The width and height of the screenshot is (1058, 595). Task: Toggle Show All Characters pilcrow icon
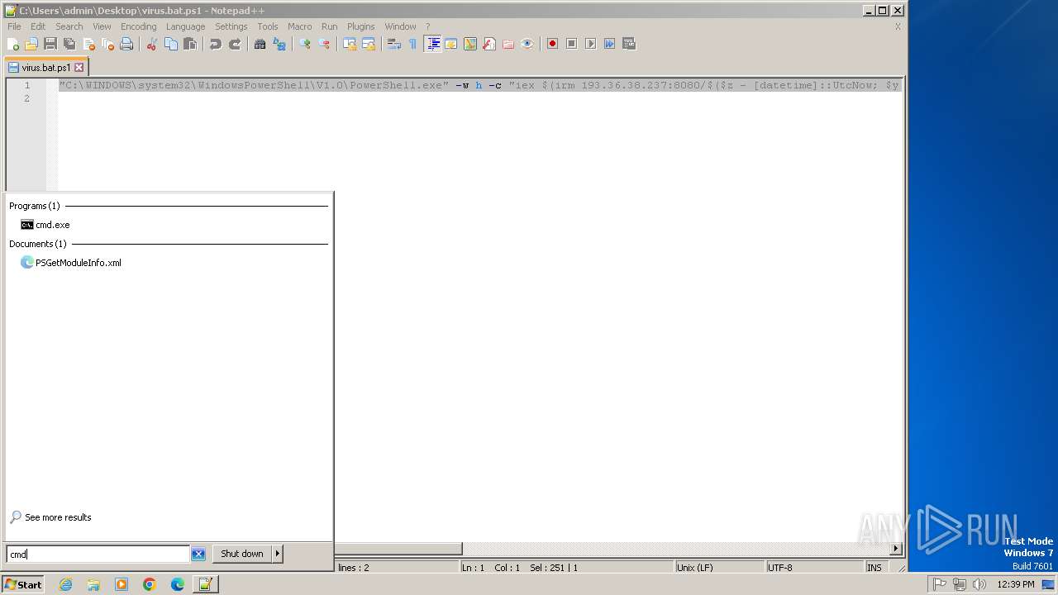pyautogui.click(x=413, y=44)
